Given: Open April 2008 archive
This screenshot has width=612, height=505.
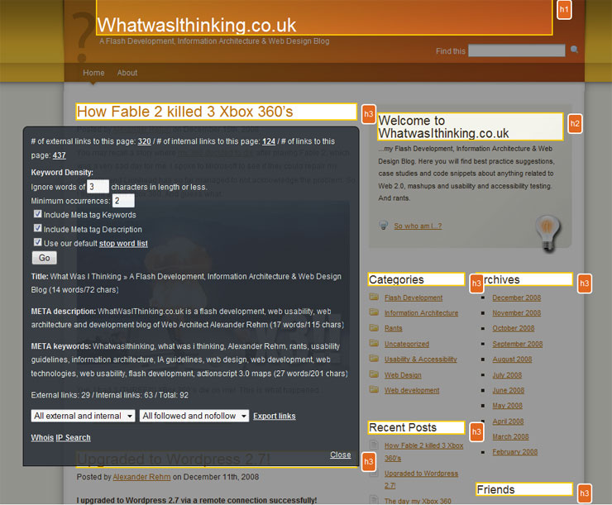Looking at the screenshot, I should click(x=508, y=422).
